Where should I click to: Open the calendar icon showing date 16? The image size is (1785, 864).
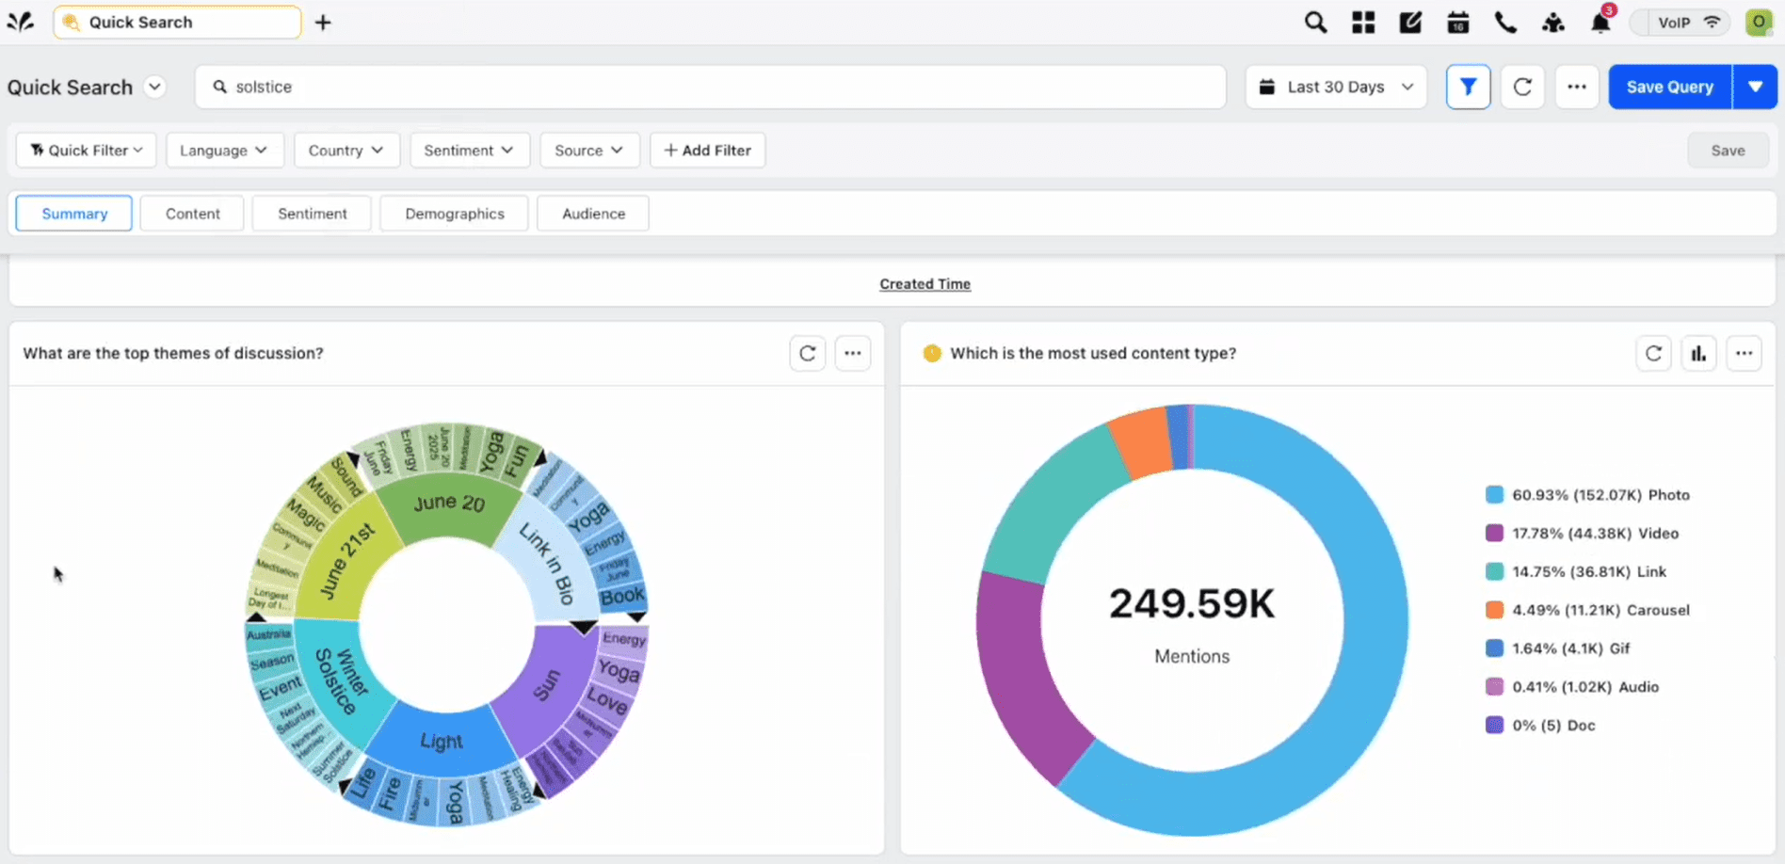click(1457, 22)
